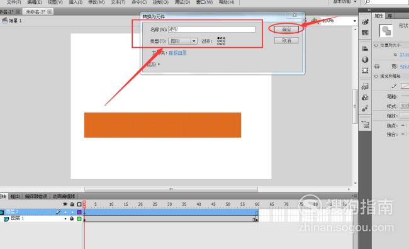Viewport: 409px width, 249px height.
Task: Click the 宽 width value in Properties
Action: point(405,66)
